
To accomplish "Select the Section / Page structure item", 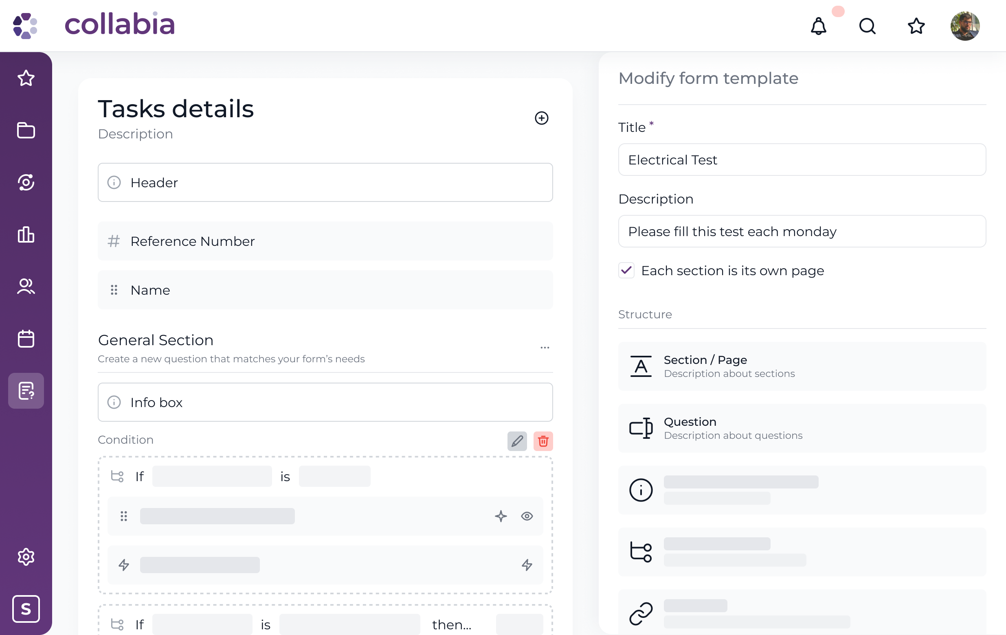I will pos(802,366).
